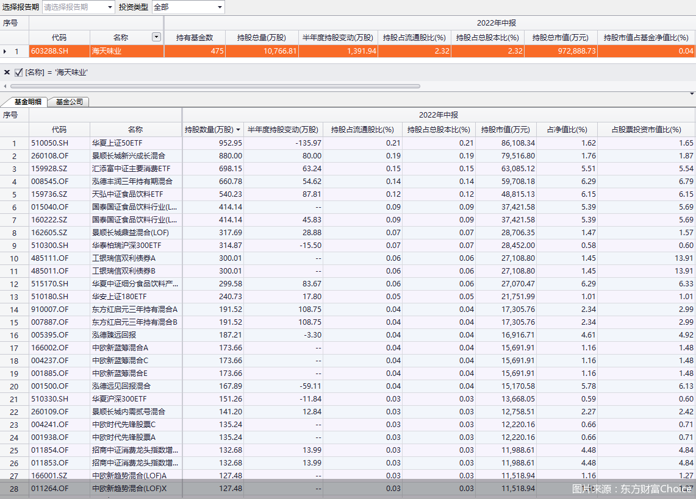Click sort arrow on 持股数量(万股) column
The image size is (696, 499).
point(238,130)
